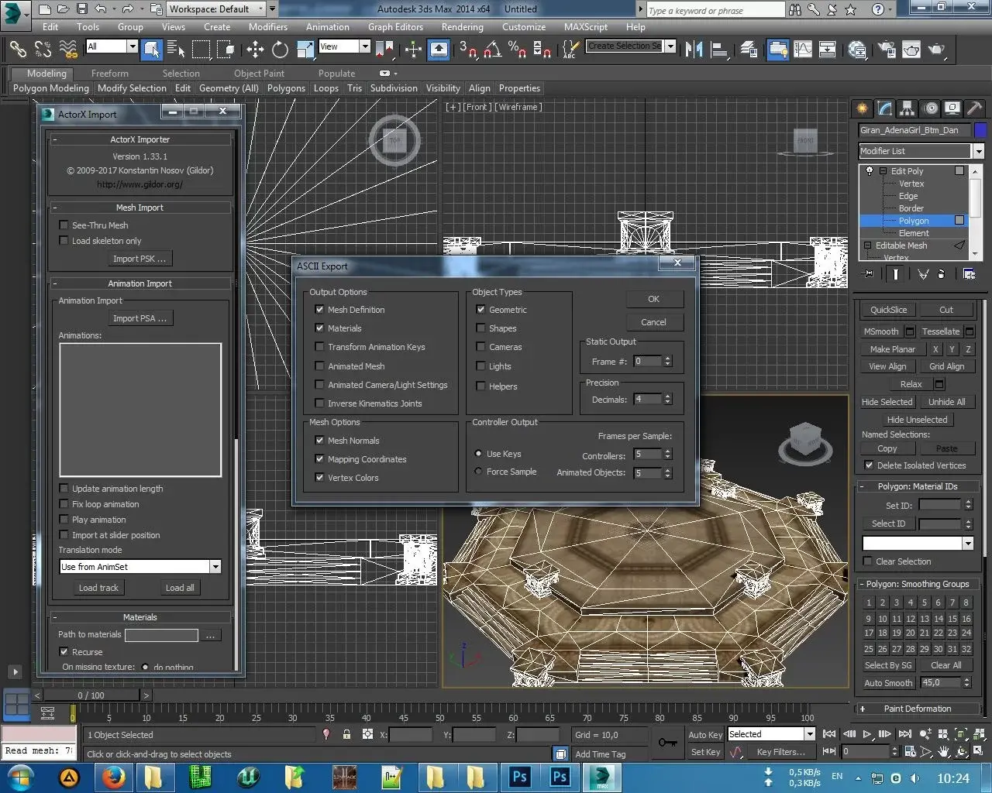
Task: Uncheck Mesh Definition in ASCII Export
Action: [x=319, y=310]
